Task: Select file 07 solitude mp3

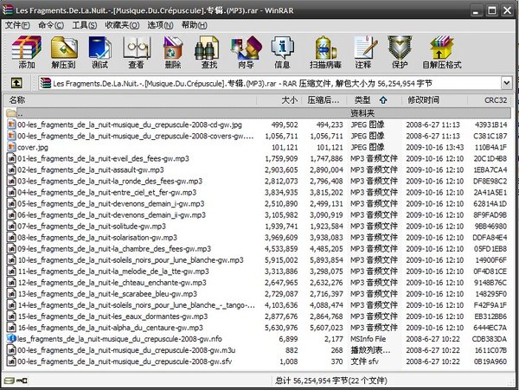Action: click(x=92, y=227)
